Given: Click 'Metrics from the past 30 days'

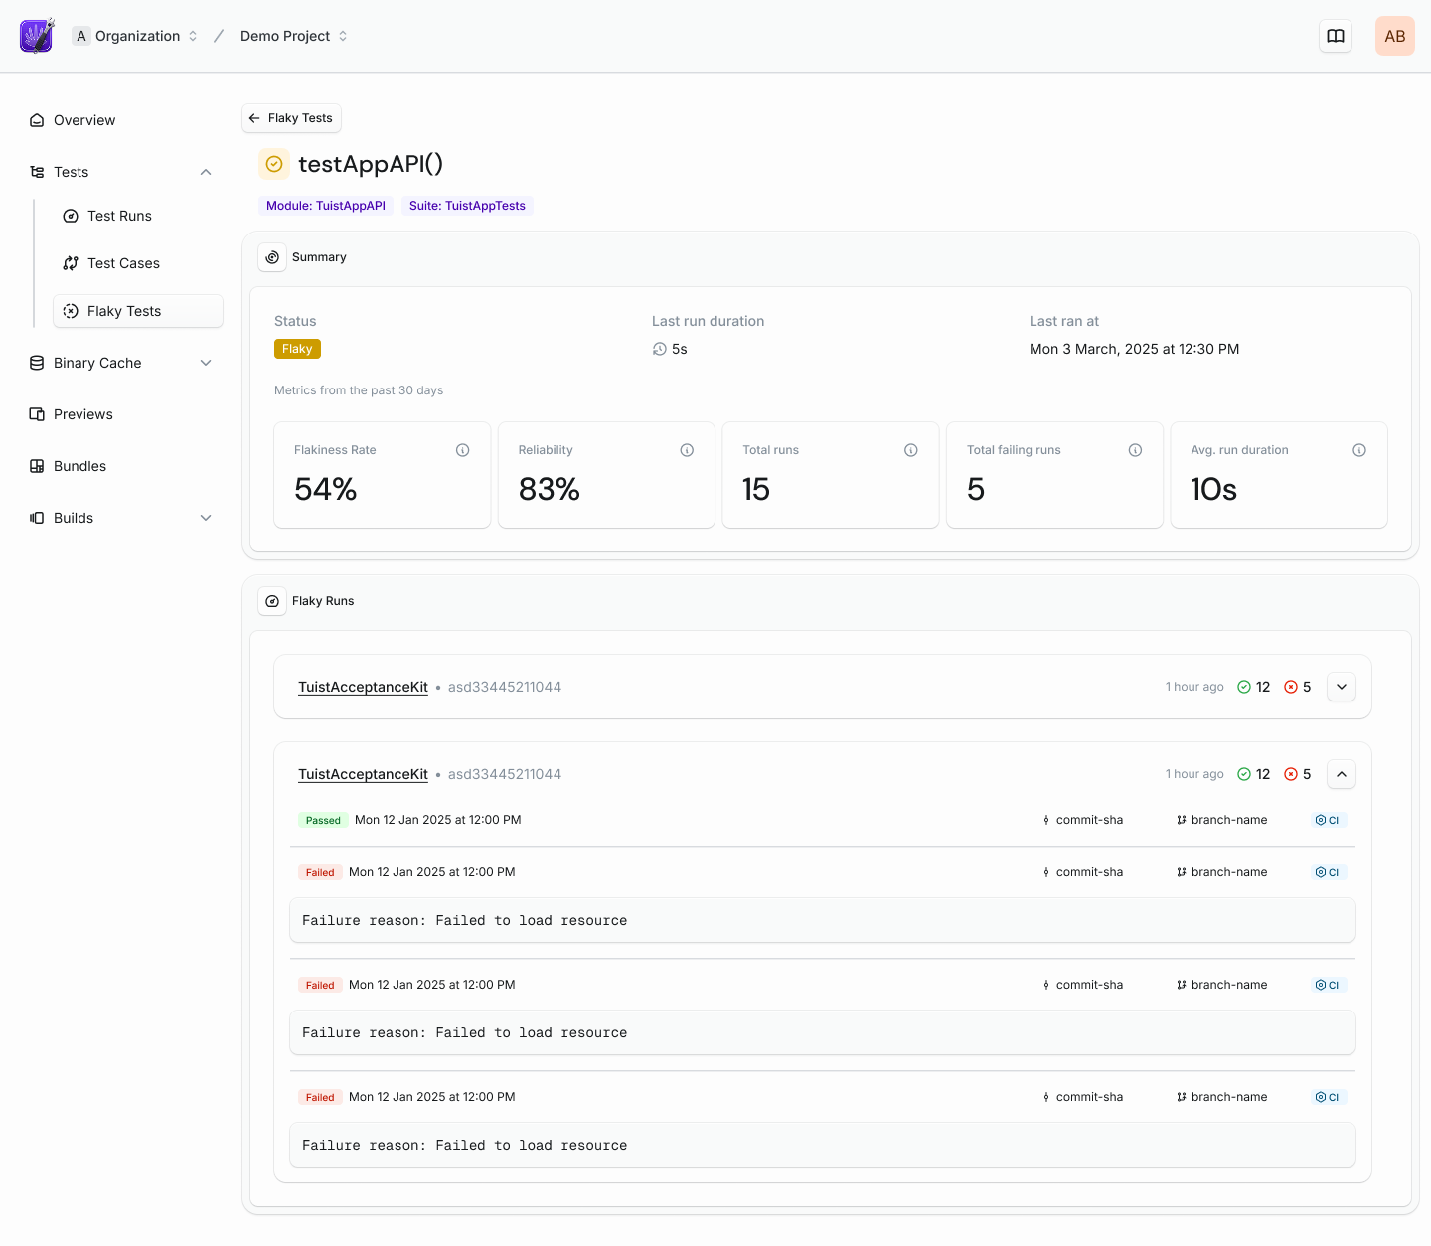Looking at the screenshot, I should coord(359,390).
